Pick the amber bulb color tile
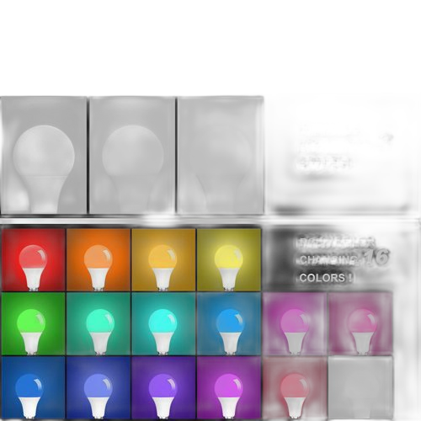The width and height of the screenshot is (421, 421). click(163, 259)
